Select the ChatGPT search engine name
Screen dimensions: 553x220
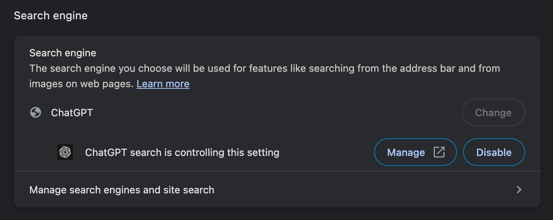(x=72, y=113)
